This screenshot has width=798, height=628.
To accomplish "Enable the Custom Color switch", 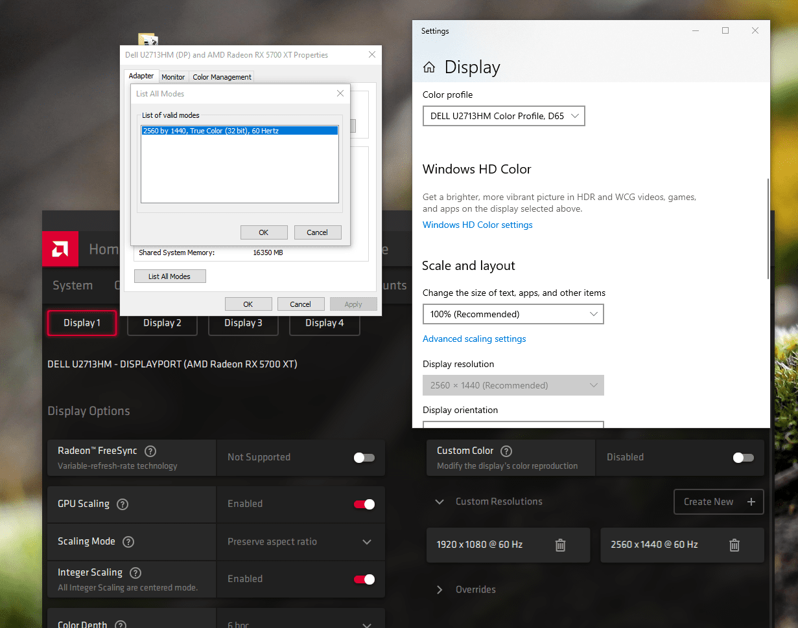I will tap(744, 458).
